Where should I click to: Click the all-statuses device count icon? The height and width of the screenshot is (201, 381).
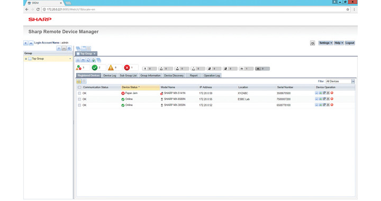[x=79, y=68]
